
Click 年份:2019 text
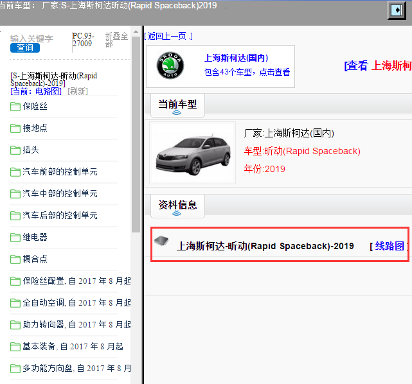click(264, 169)
